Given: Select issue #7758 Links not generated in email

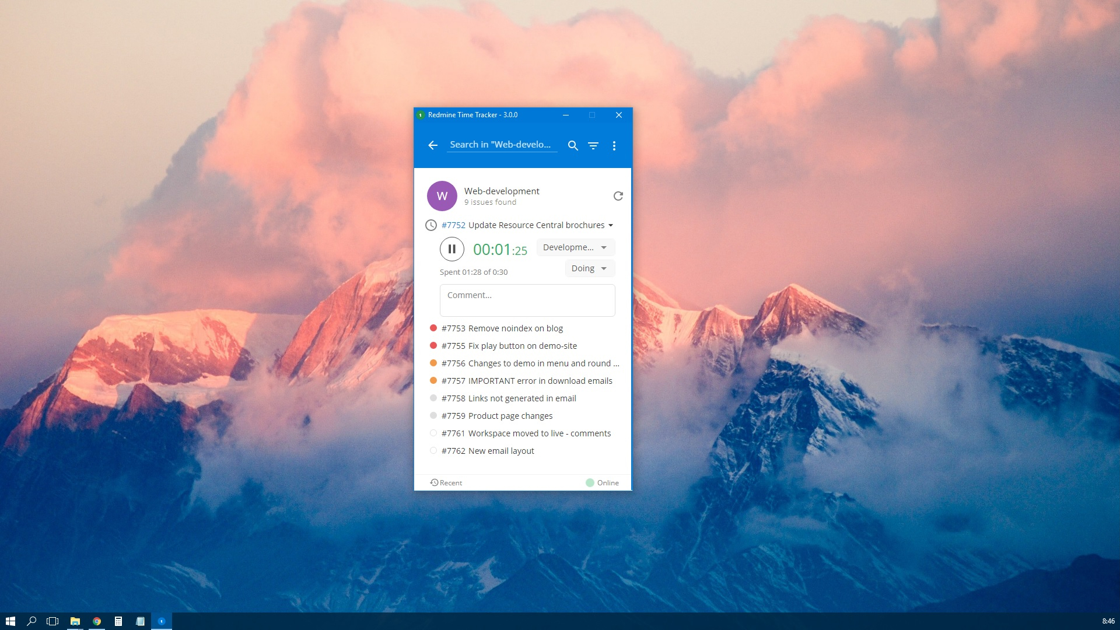Looking at the screenshot, I should point(509,398).
